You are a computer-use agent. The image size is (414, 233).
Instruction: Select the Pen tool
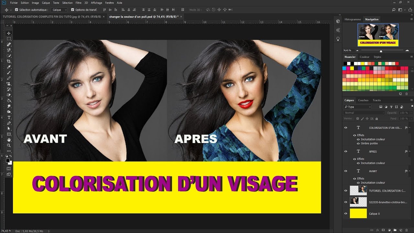[9, 123]
